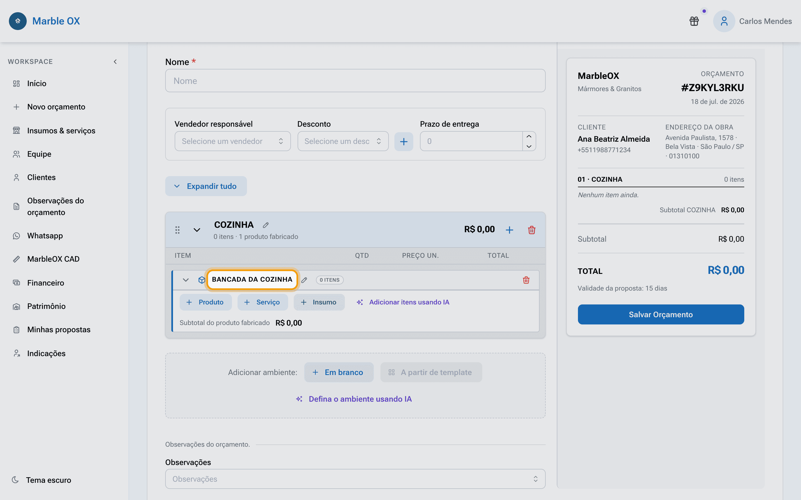
Task: Click phone number +5511988771234
Action: [x=604, y=150]
